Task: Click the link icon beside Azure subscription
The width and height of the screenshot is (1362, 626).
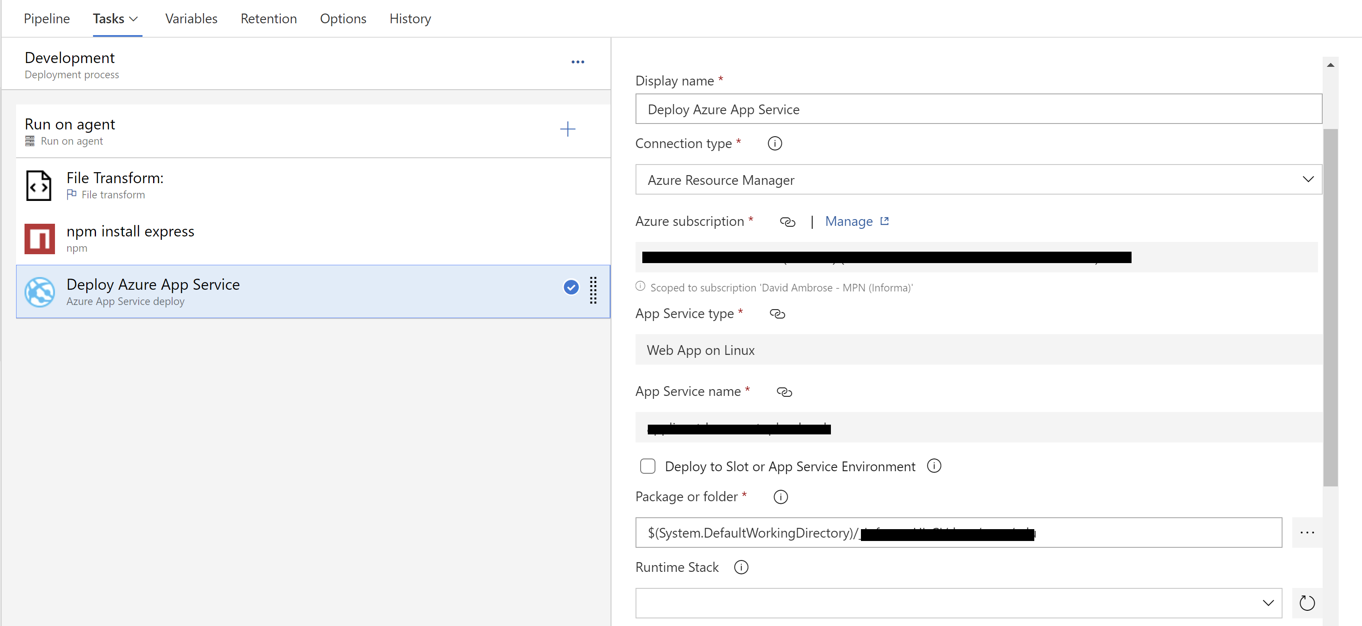Action: click(788, 222)
